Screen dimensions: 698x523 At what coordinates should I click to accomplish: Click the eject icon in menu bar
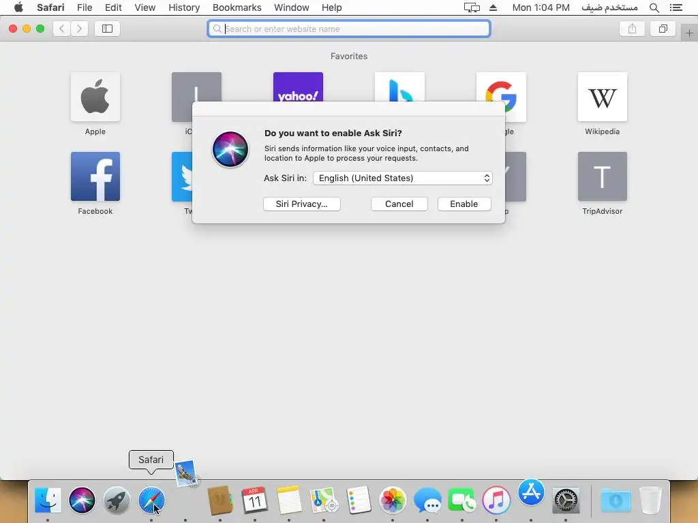point(493,7)
